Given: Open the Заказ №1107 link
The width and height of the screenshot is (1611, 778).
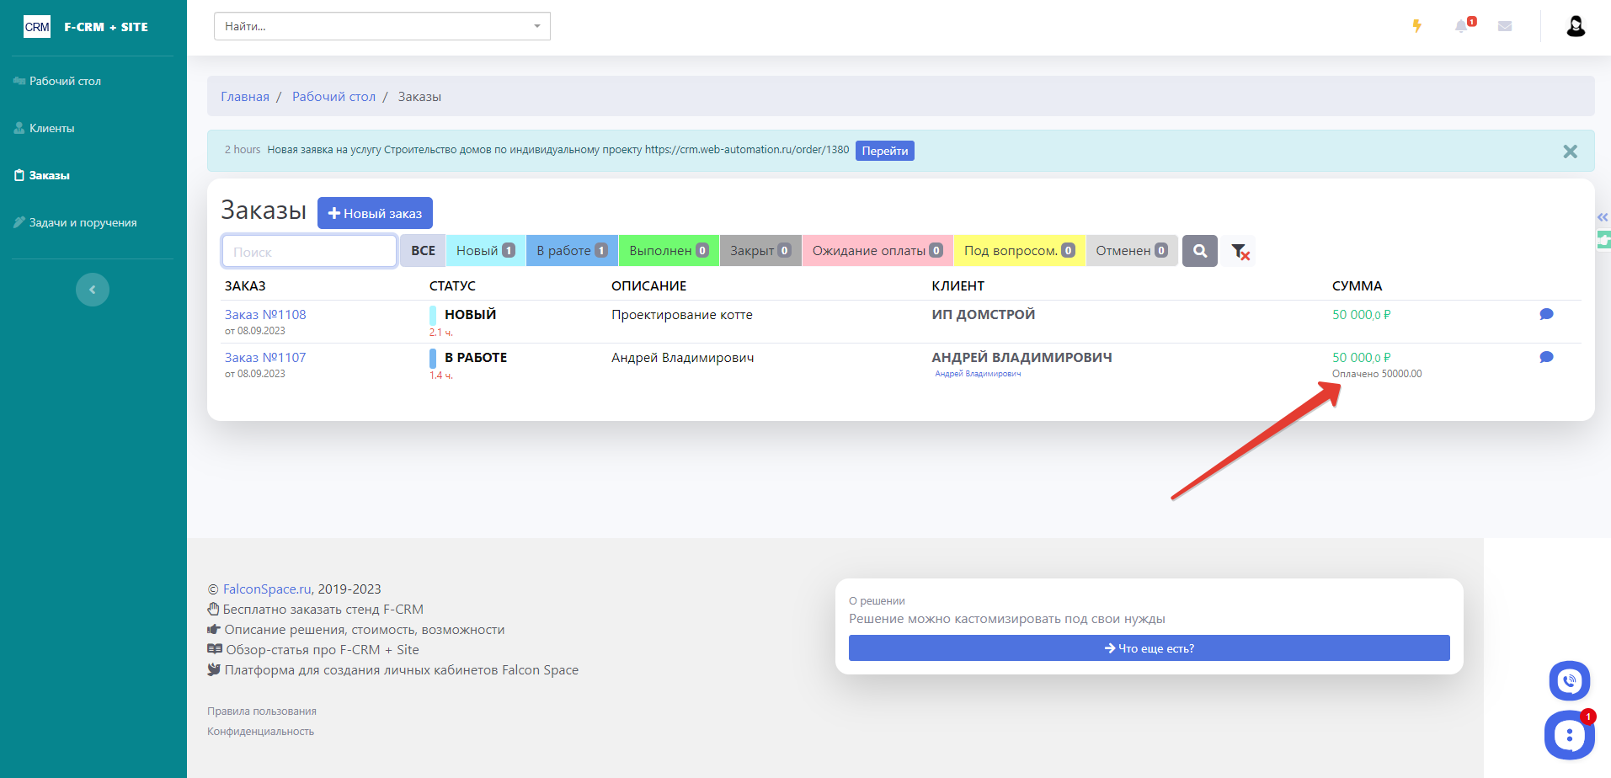Looking at the screenshot, I should pos(265,357).
